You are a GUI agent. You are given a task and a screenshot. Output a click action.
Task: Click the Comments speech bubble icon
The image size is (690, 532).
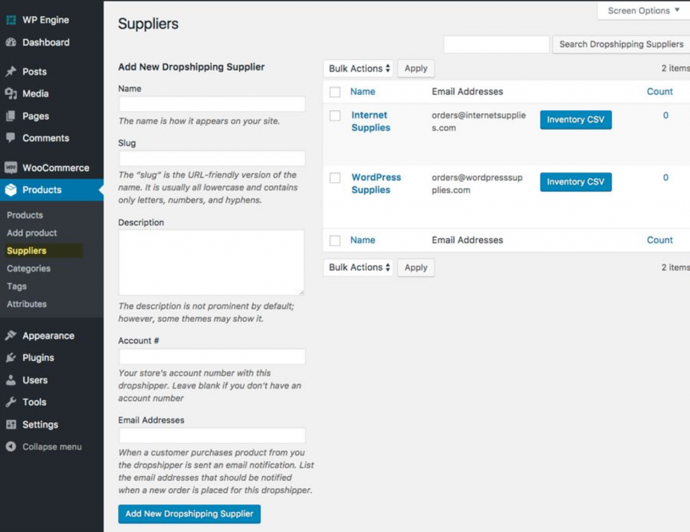(11, 137)
